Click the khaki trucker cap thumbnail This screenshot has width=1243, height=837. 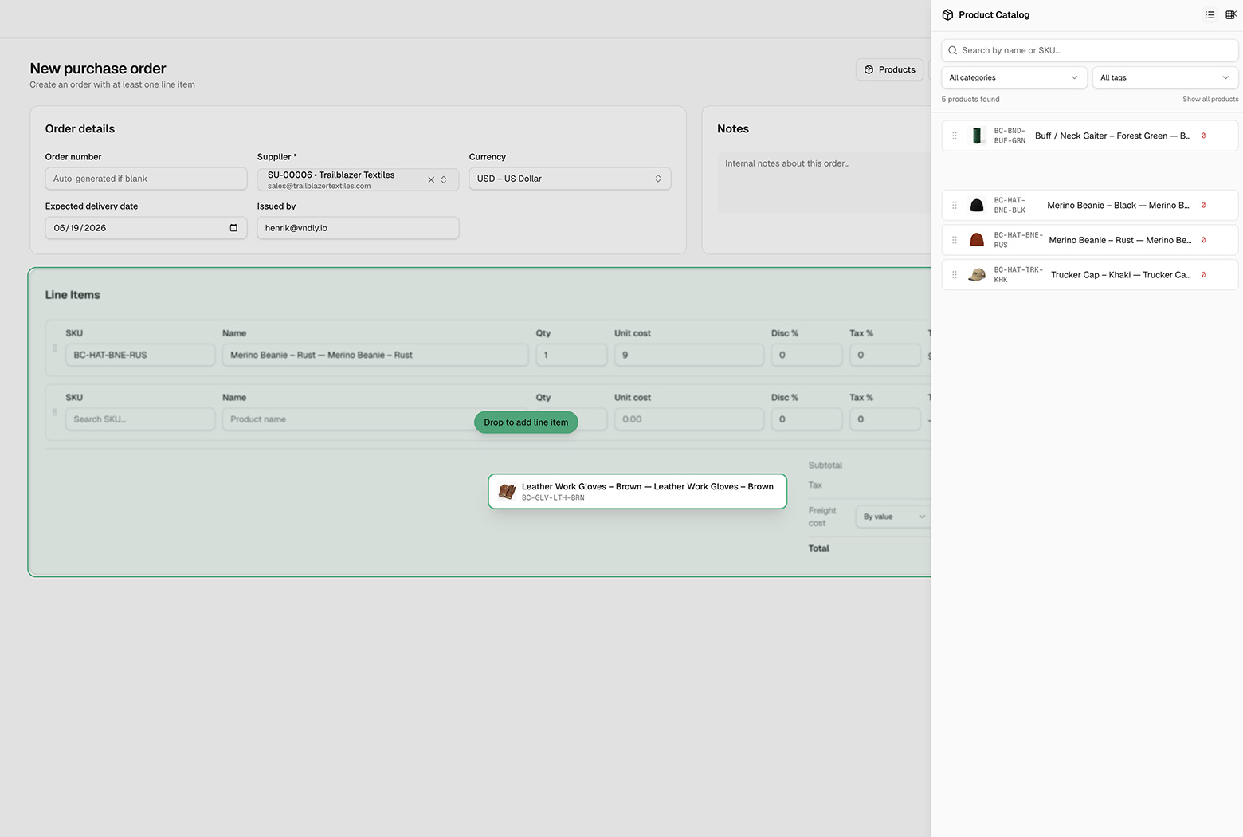[x=977, y=275]
